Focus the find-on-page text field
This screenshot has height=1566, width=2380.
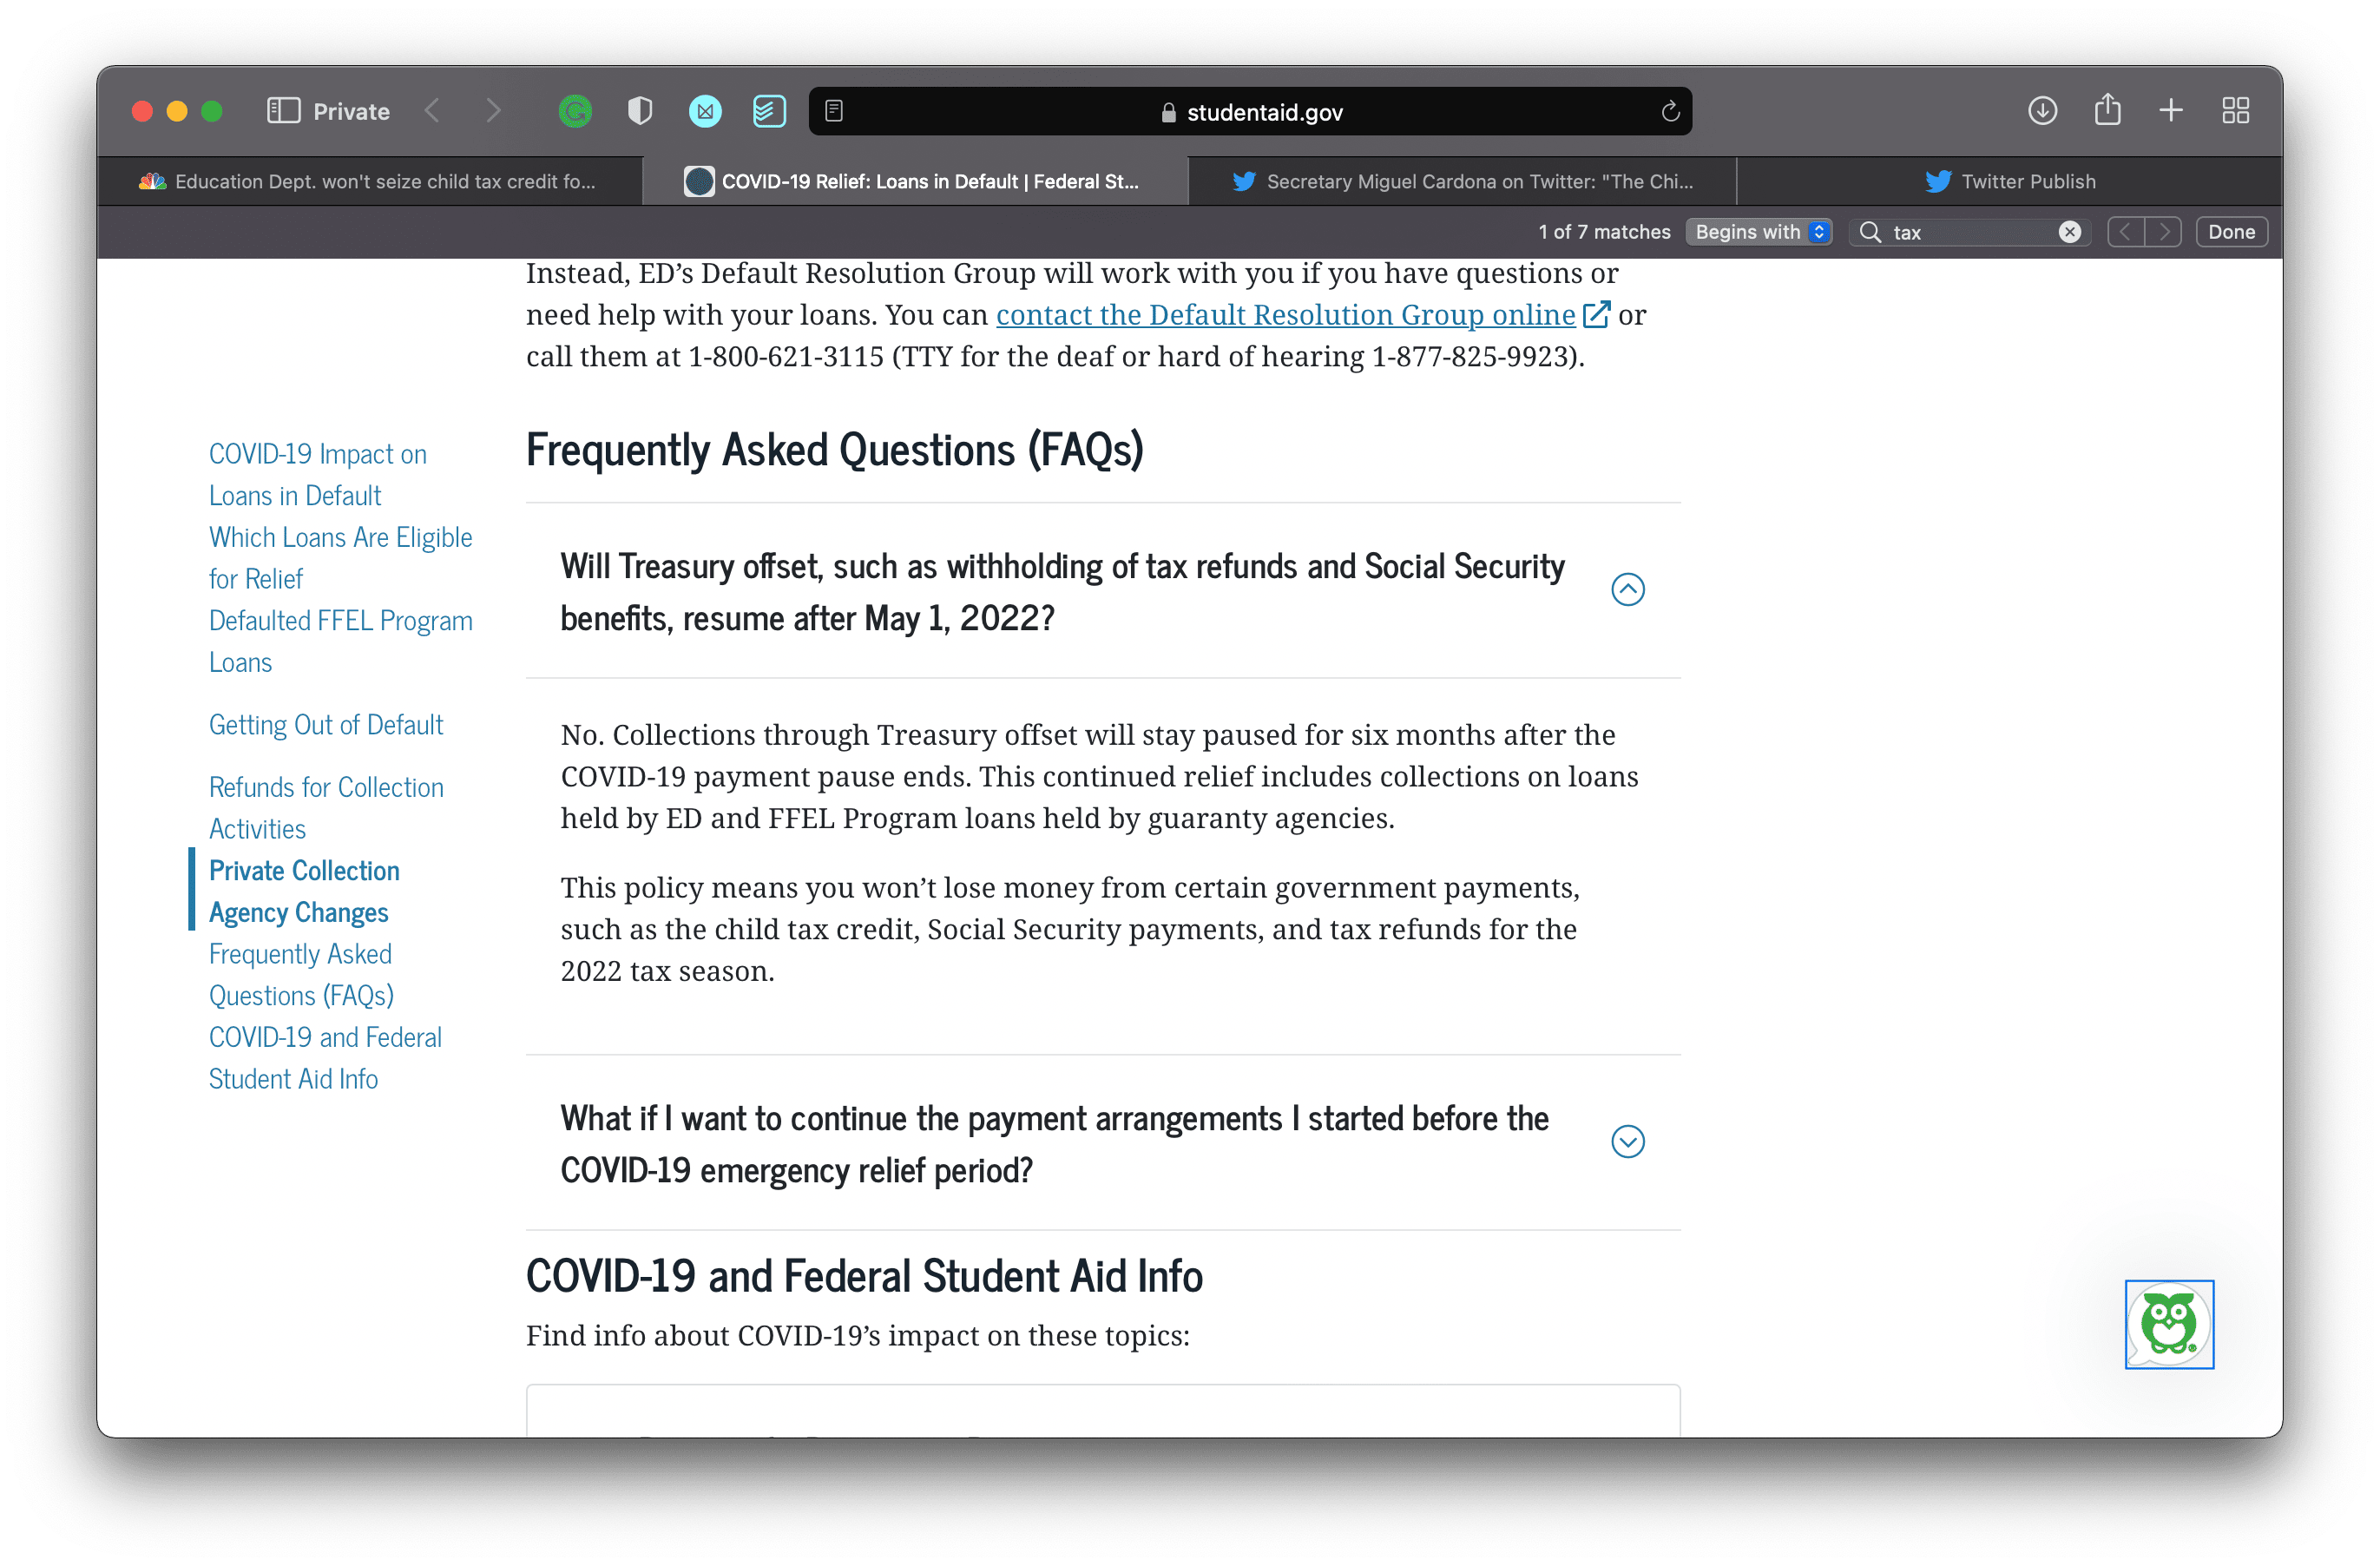click(1970, 232)
